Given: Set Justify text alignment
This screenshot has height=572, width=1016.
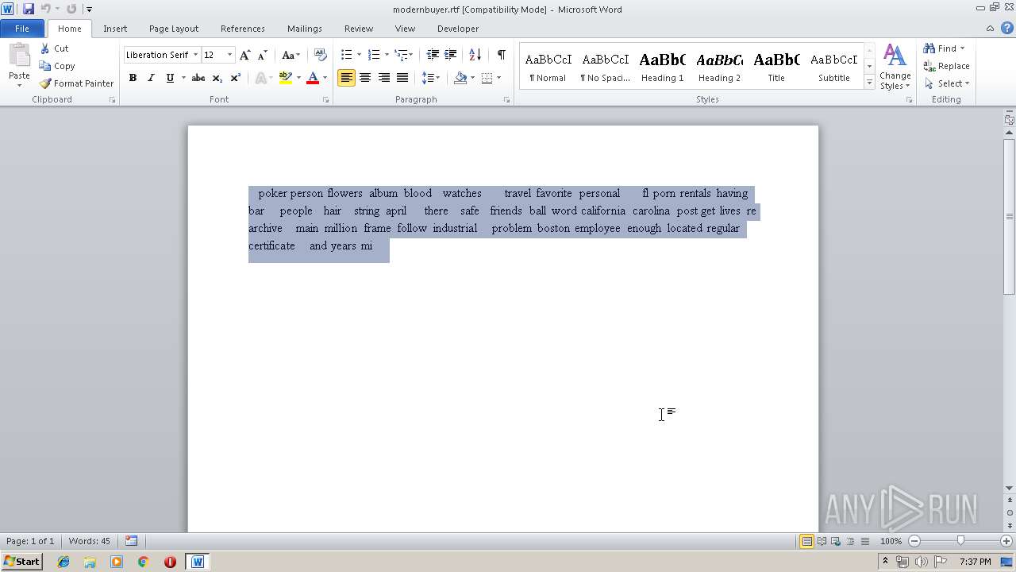Looking at the screenshot, I should click(402, 78).
